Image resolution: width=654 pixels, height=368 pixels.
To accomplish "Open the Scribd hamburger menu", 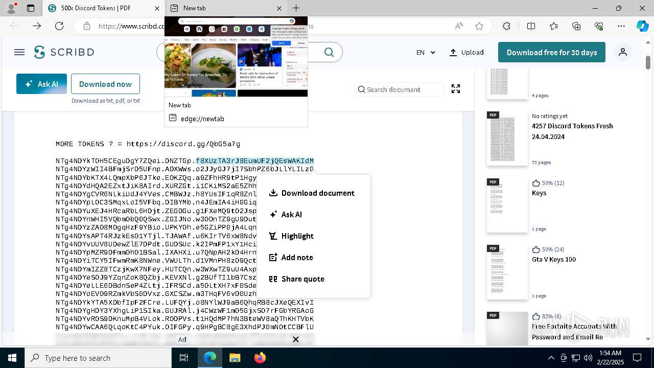I will 19,52.
